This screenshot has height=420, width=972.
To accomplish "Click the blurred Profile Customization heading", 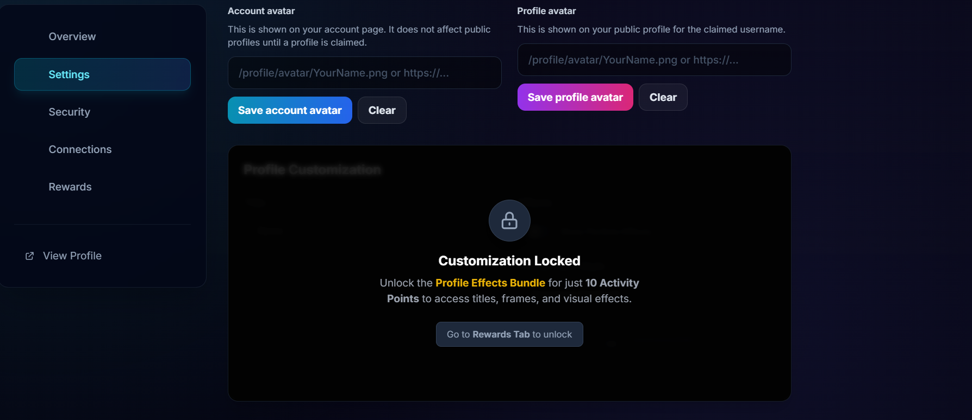I will click(x=311, y=169).
